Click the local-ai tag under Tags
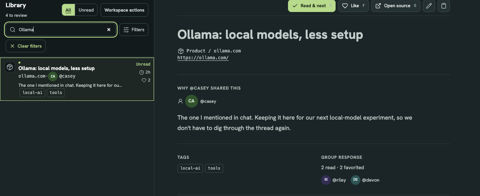 point(190,168)
